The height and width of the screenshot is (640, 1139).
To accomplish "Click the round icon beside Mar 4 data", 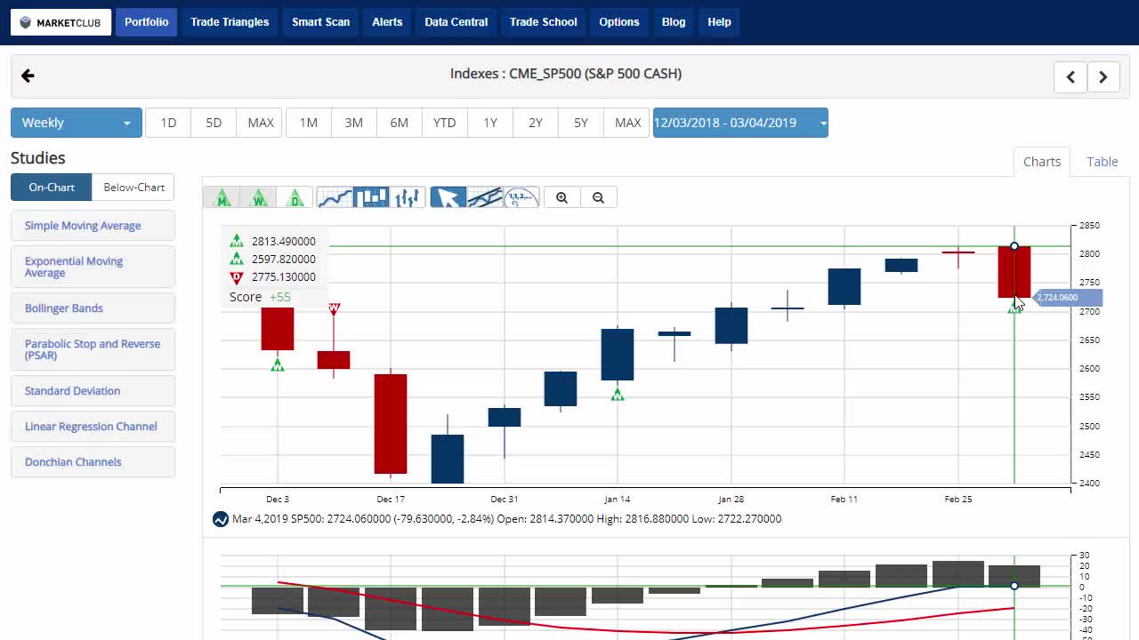I will (221, 519).
